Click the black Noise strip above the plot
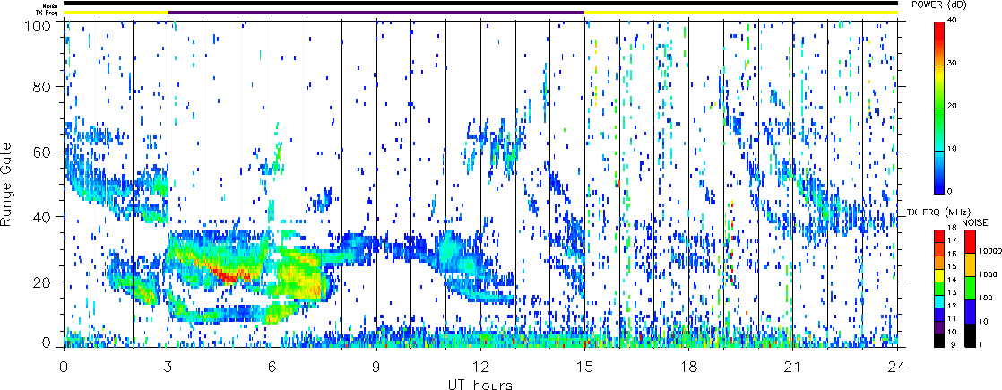Viewport: 1002px width, 390px height. 480,4
